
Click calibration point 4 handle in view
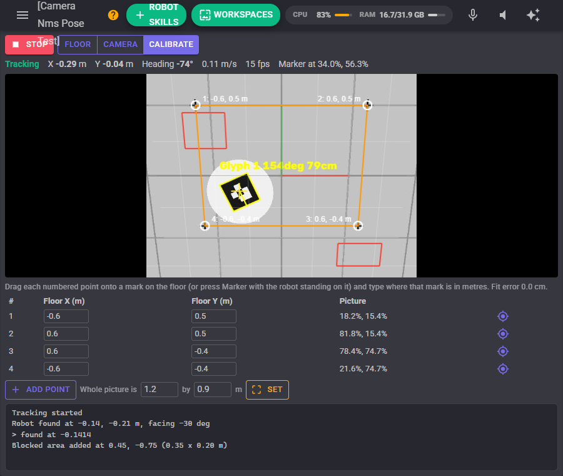coord(205,225)
